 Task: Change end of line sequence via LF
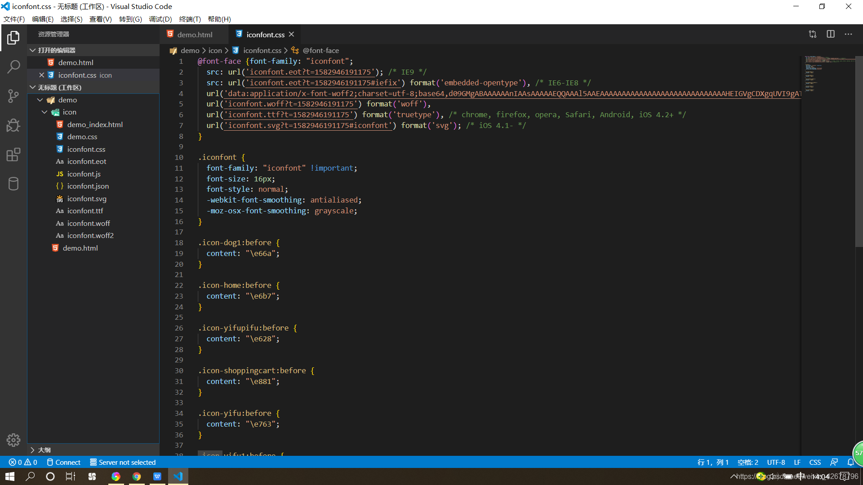click(797, 462)
